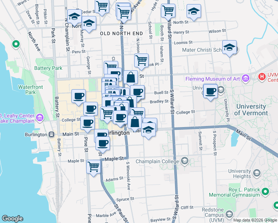Image resolution: width=278 pixels, height=223 pixels.
Task: Open the school marker near Mater Christi School
Action: tap(229, 48)
